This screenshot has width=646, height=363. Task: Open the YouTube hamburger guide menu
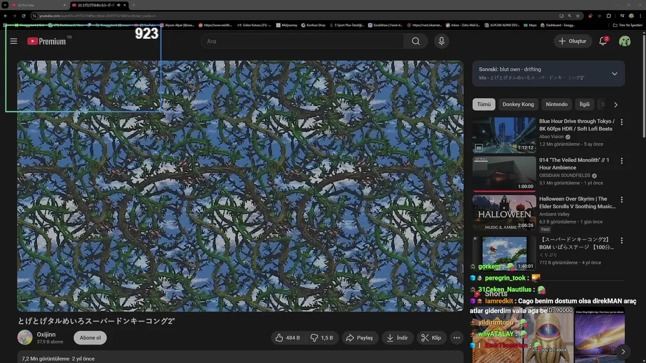pos(14,41)
